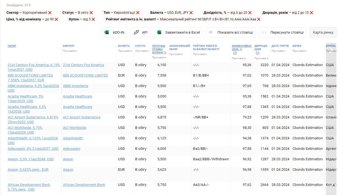Click help icon under Дюрація, днів header

click(257, 53)
